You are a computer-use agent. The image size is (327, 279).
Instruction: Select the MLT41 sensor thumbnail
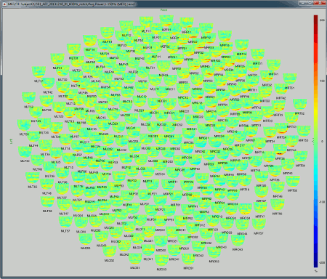[x=57, y=60]
